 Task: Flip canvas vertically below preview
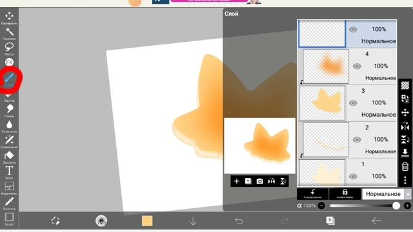click(x=283, y=181)
